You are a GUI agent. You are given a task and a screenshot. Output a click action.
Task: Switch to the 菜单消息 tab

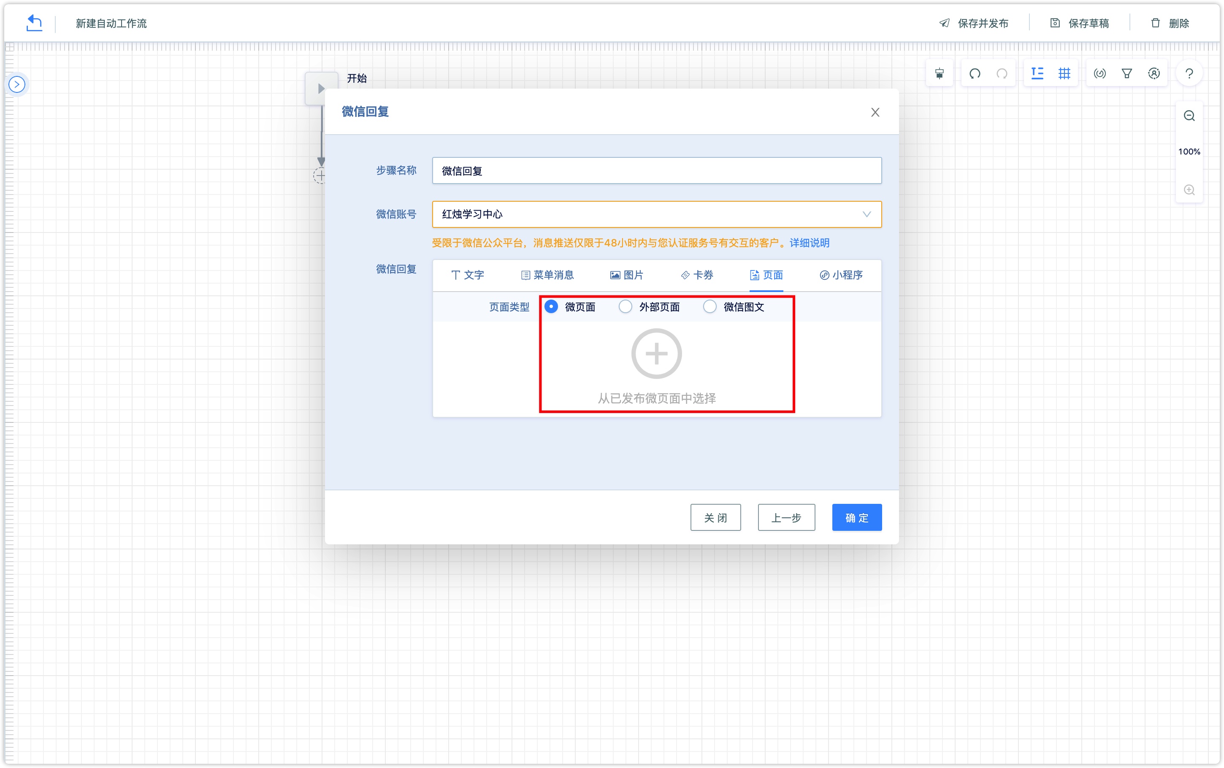click(547, 275)
